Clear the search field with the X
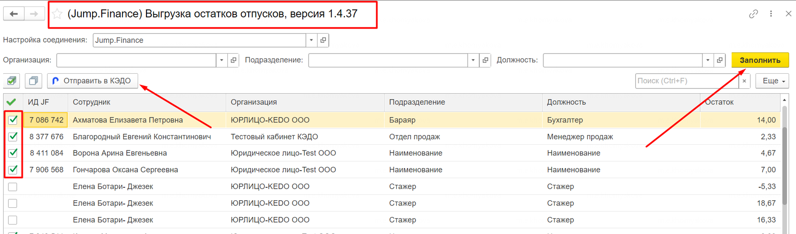This screenshot has width=796, height=234. click(744, 81)
